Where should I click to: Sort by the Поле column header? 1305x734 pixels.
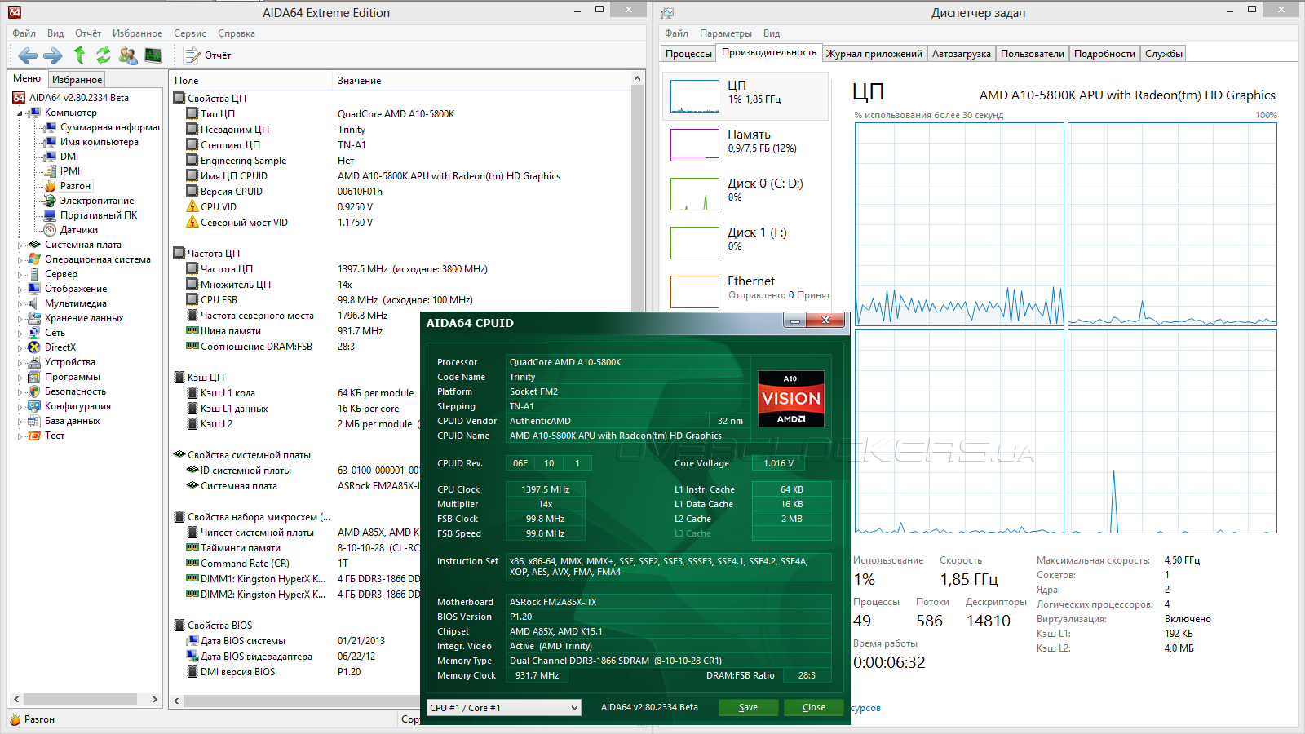(x=251, y=81)
